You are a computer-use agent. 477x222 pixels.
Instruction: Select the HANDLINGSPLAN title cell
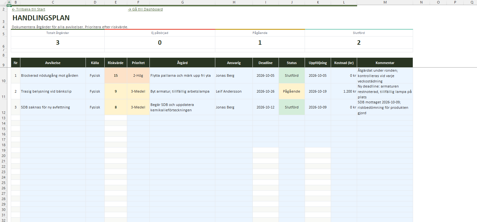pos(41,18)
